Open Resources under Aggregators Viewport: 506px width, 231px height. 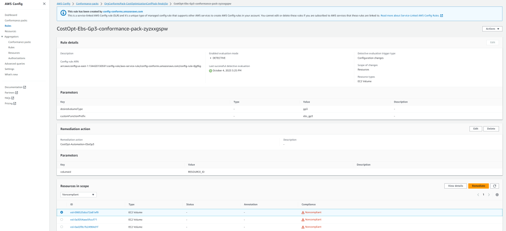(x=14, y=53)
